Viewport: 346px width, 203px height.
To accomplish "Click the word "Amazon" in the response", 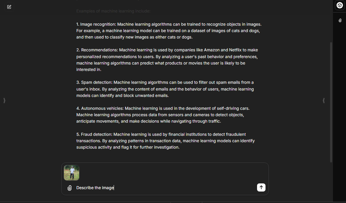I will tap(211, 50).
